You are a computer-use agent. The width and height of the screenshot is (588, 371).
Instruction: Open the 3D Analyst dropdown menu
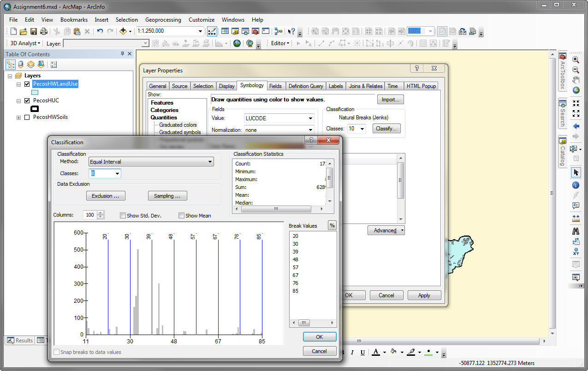(25, 43)
